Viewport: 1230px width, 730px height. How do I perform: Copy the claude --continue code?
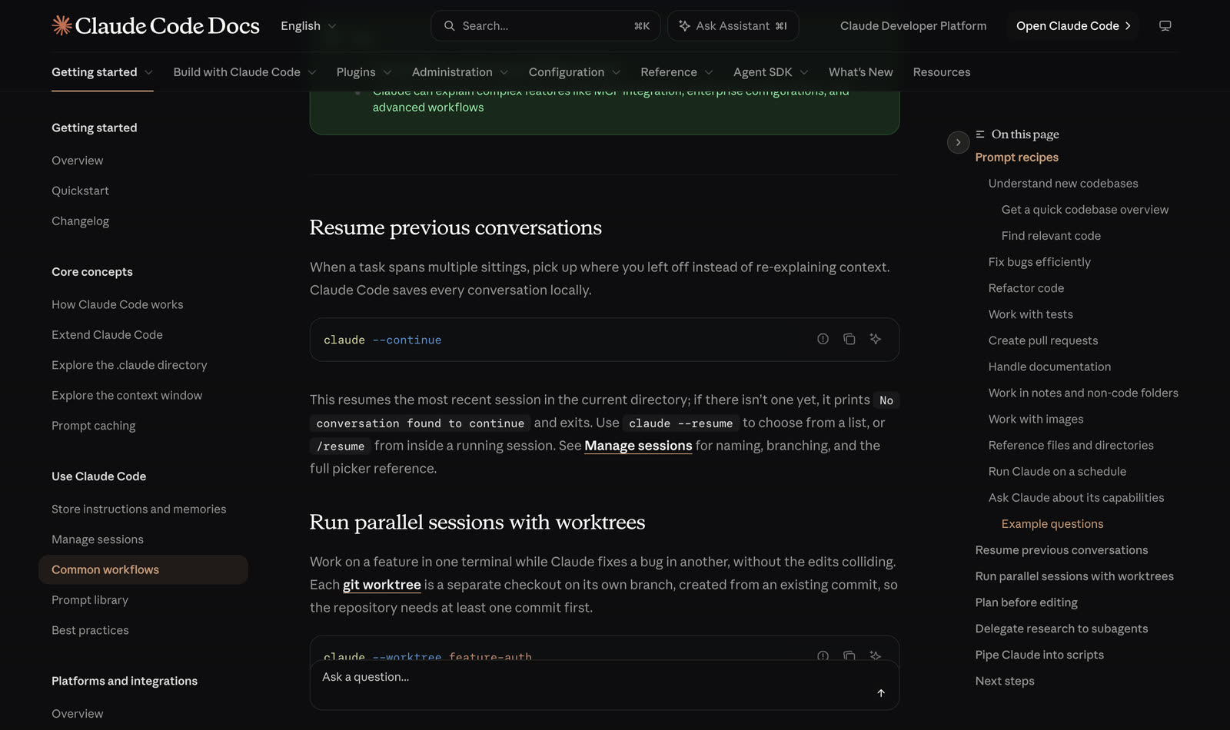tap(849, 339)
